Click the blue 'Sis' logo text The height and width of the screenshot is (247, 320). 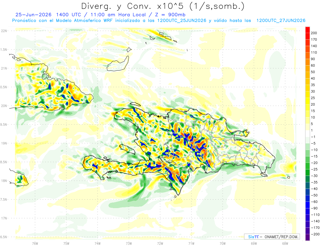251,237
